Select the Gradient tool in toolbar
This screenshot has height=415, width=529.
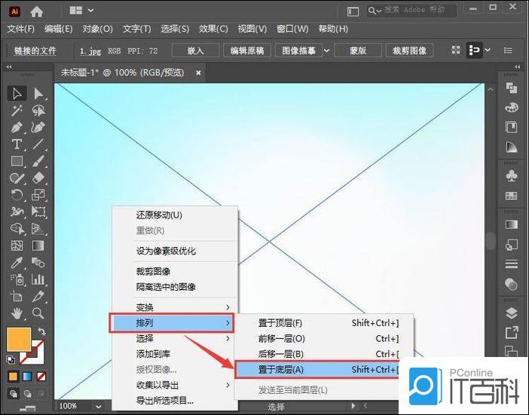click(x=38, y=246)
